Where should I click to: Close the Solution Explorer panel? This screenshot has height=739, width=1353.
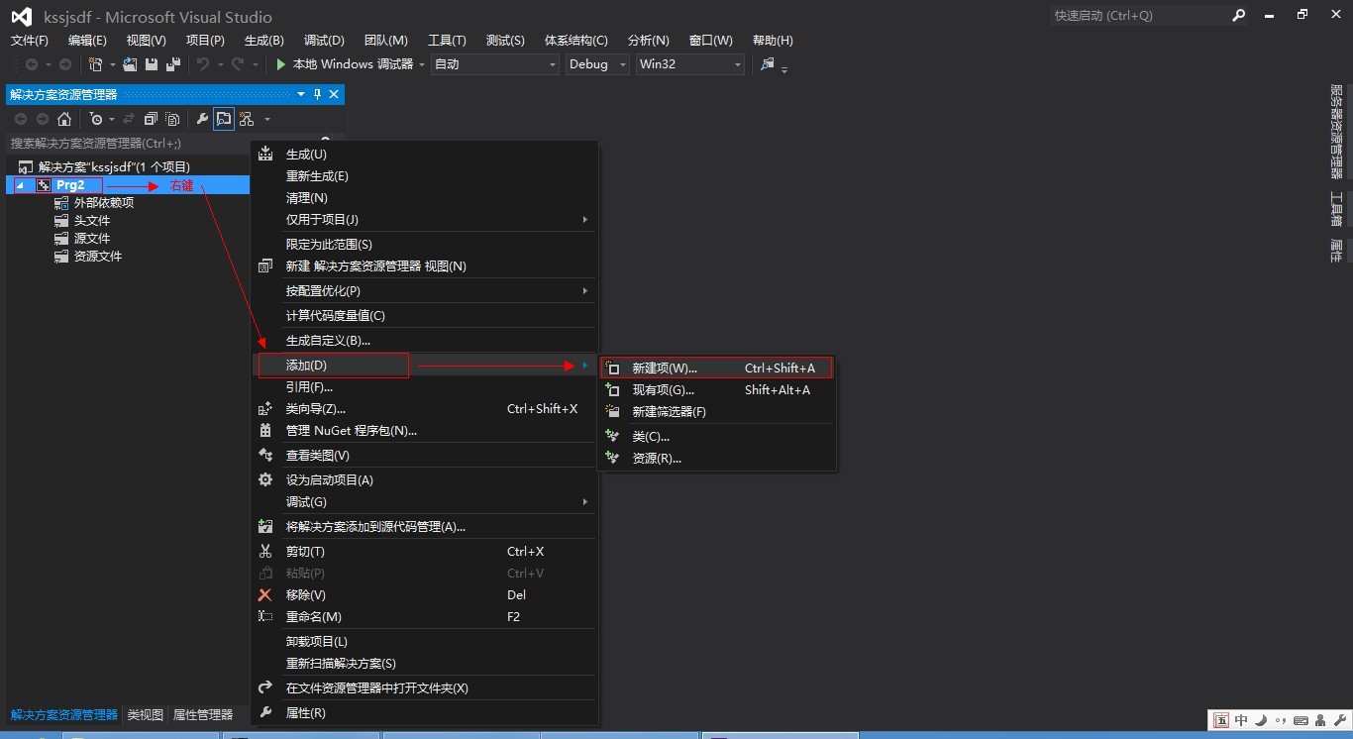pyautogui.click(x=334, y=94)
